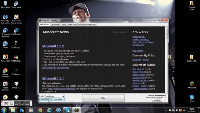Viewport: 200px width, 113px height.
Task: Click the news scrollbar down arrow
Action: click(166, 92)
